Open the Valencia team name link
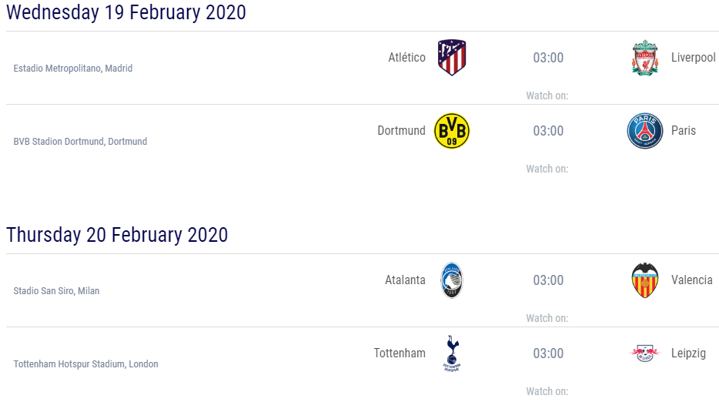The height and width of the screenshot is (402, 719). [691, 280]
